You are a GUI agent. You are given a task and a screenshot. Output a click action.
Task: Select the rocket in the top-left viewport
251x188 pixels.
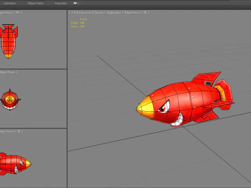coord(8,41)
